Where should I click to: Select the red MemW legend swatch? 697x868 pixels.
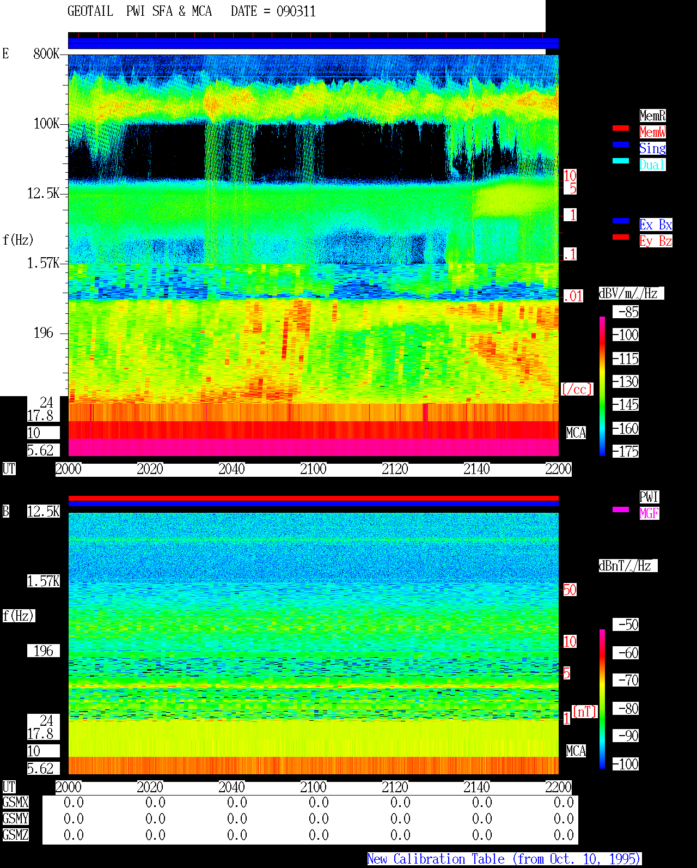coord(621,128)
